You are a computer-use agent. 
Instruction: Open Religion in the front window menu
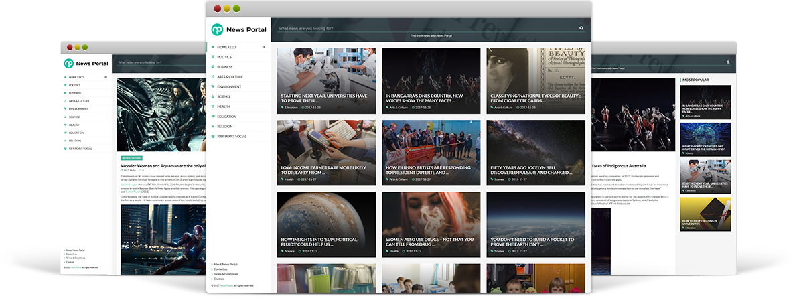(238, 126)
